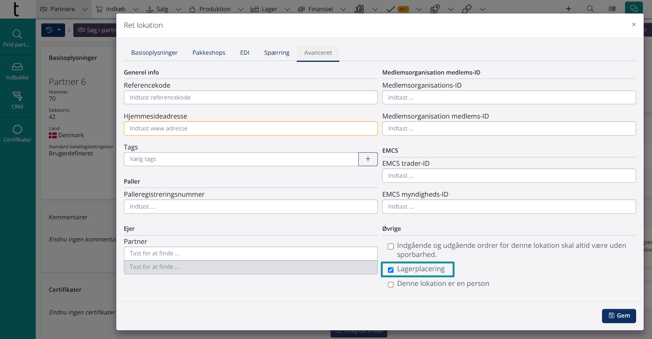Switch to the Spærring tab

pyautogui.click(x=277, y=53)
